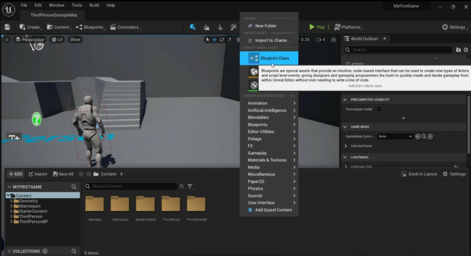Click the Search Content input field
The height and width of the screenshot is (256, 471).
pos(131,187)
